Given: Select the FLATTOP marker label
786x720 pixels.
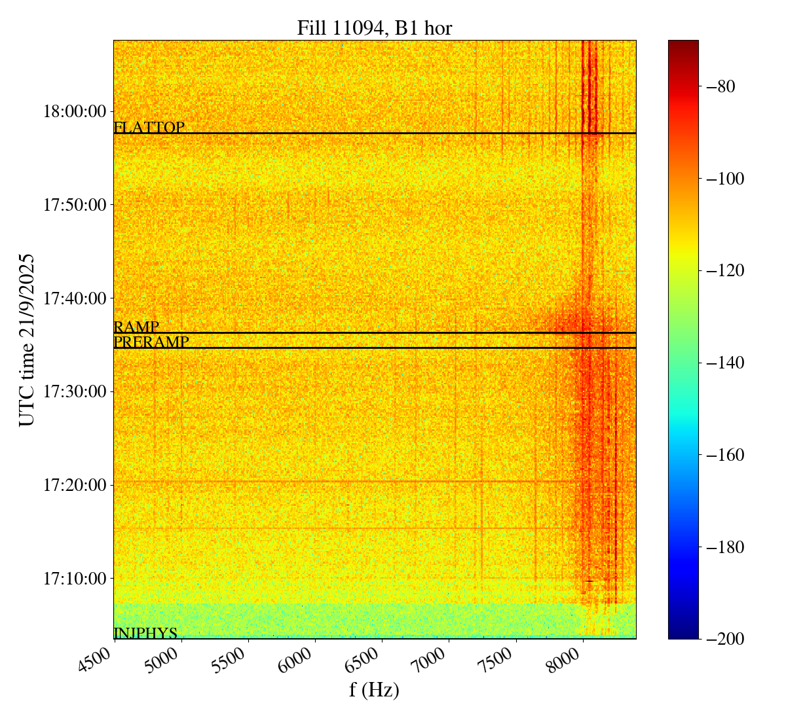Looking at the screenshot, I should (149, 128).
